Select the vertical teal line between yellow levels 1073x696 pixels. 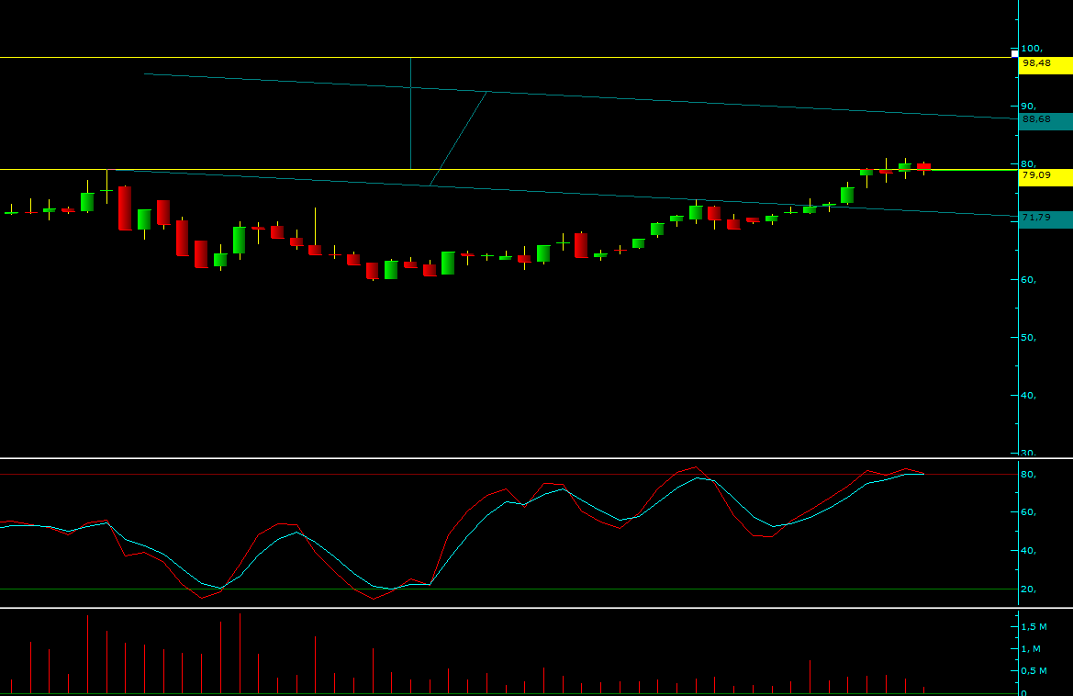click(x=410, y=113)
